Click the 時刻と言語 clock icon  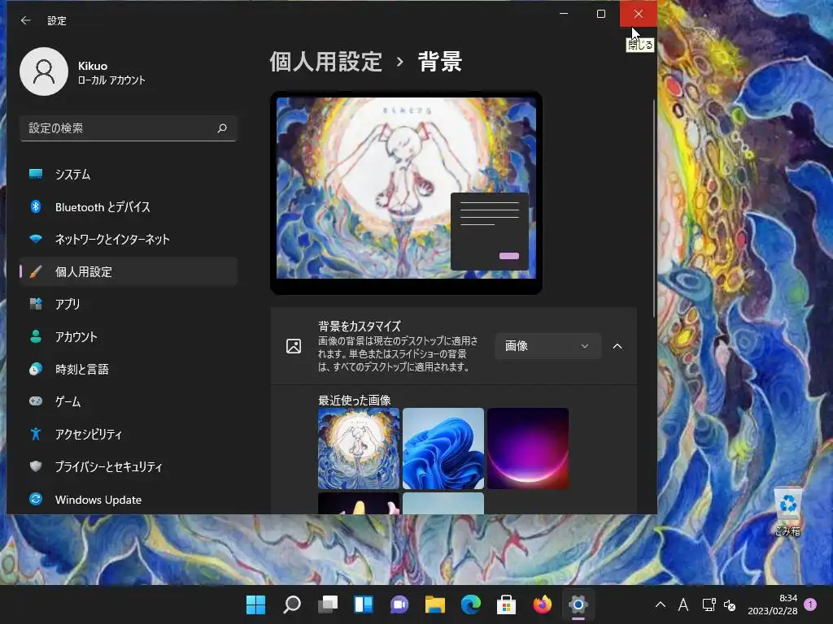36,370
